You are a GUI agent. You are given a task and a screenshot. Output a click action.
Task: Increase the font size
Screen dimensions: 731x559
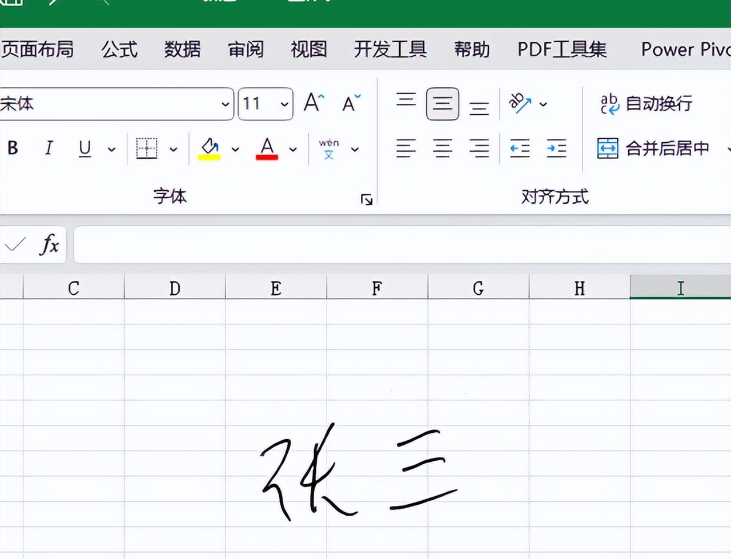(x=312, y=102)
